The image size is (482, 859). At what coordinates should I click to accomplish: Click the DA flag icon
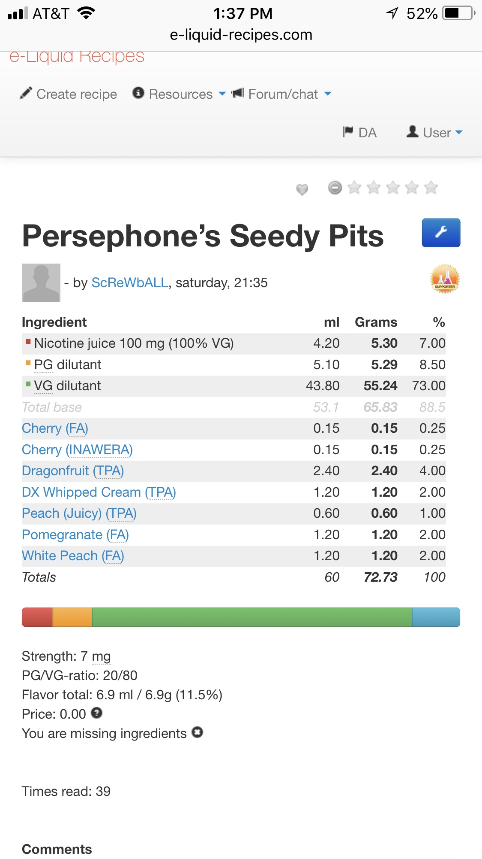click(348, 132)
